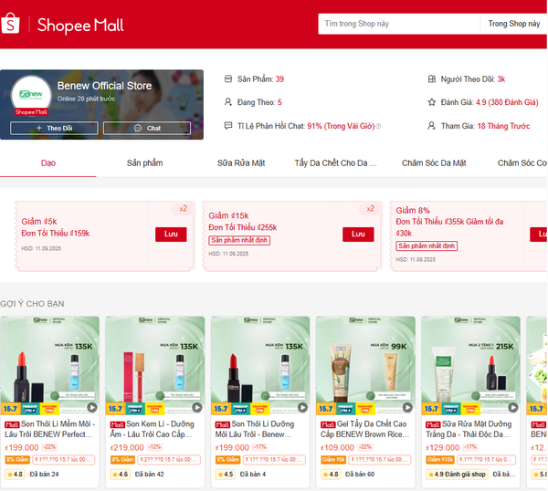Play video on Gel Tẩy Da Chết card
Viewport: 548px width, 491px height.
[407, 407]
